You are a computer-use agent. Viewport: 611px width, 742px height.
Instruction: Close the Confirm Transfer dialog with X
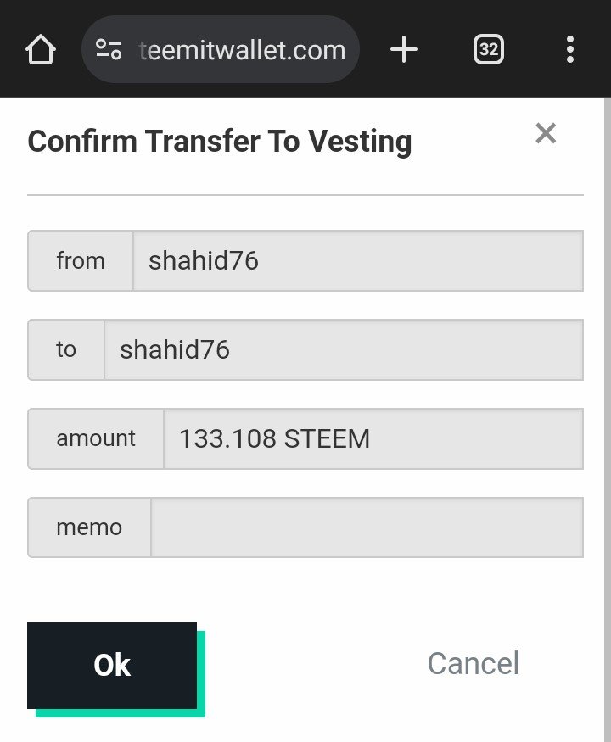pos(546,133)
